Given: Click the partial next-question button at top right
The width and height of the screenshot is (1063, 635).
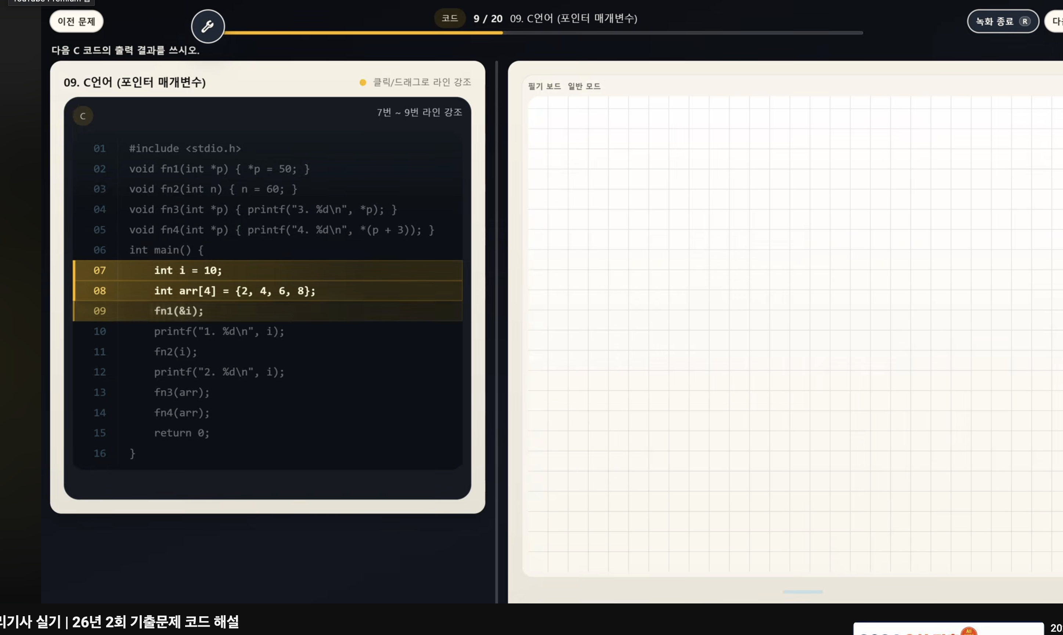Looking at the screenshot, I should coord(1054,21).
